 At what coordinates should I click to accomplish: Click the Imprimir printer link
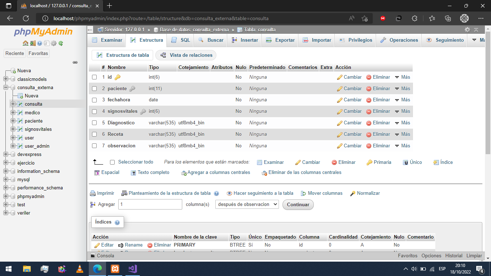102,193
